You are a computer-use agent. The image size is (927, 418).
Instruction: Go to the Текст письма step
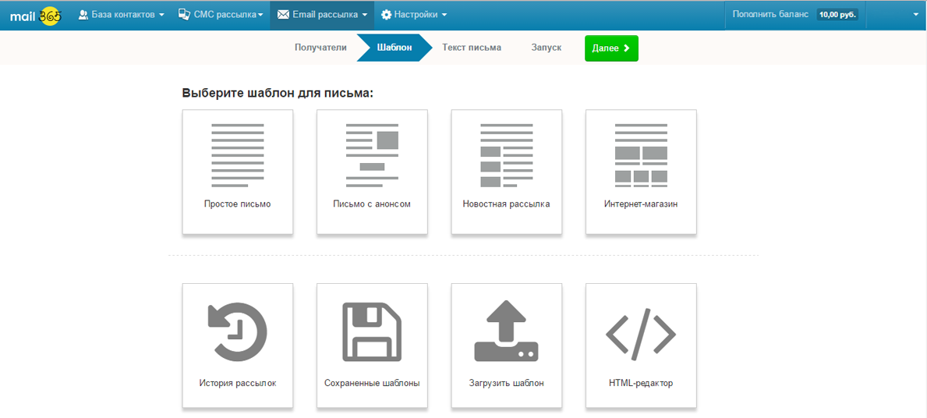[472, 48]
